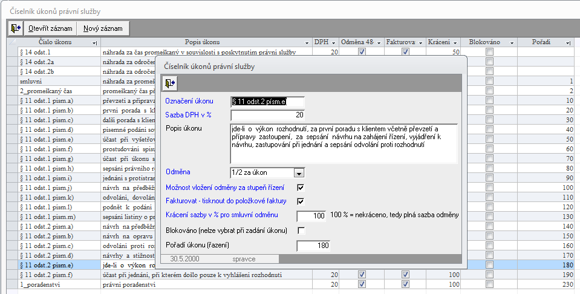
Task: Toggle Odměna checkbox in § 14 odst.1 row
Action: pyautogui.click(x=362, y=52)
